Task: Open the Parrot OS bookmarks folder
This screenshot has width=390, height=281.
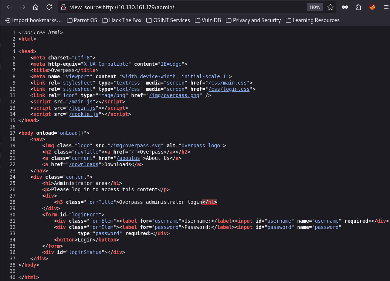Action: click(x=82, y=20)
